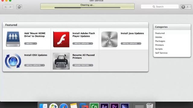Open Premiere Pro from the Dock
Screen dimensions: 193x108
[115, 106]
